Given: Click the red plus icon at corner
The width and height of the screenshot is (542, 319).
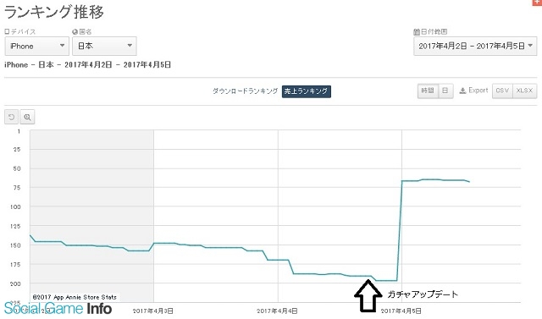Looking at the screenshot, I should [x=537, y=2].
